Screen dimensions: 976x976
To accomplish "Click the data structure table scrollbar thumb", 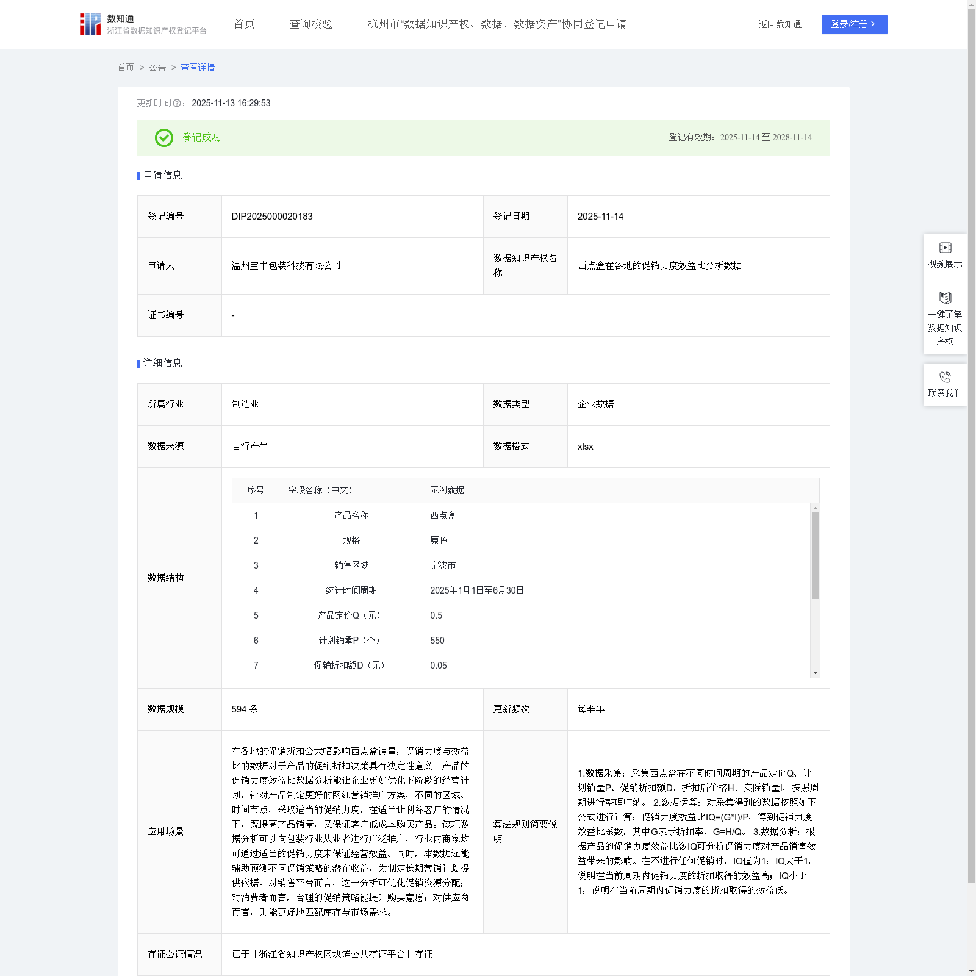I will [x=815, y=555].
